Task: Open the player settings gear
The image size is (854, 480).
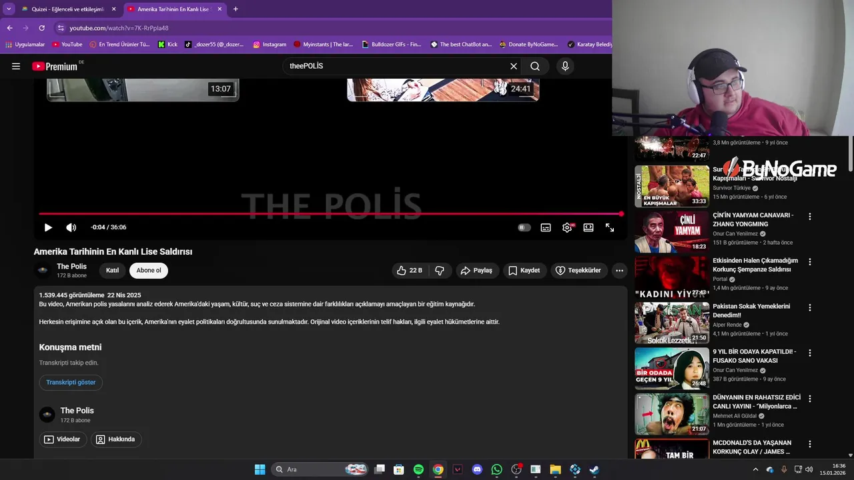Action: 567,227
